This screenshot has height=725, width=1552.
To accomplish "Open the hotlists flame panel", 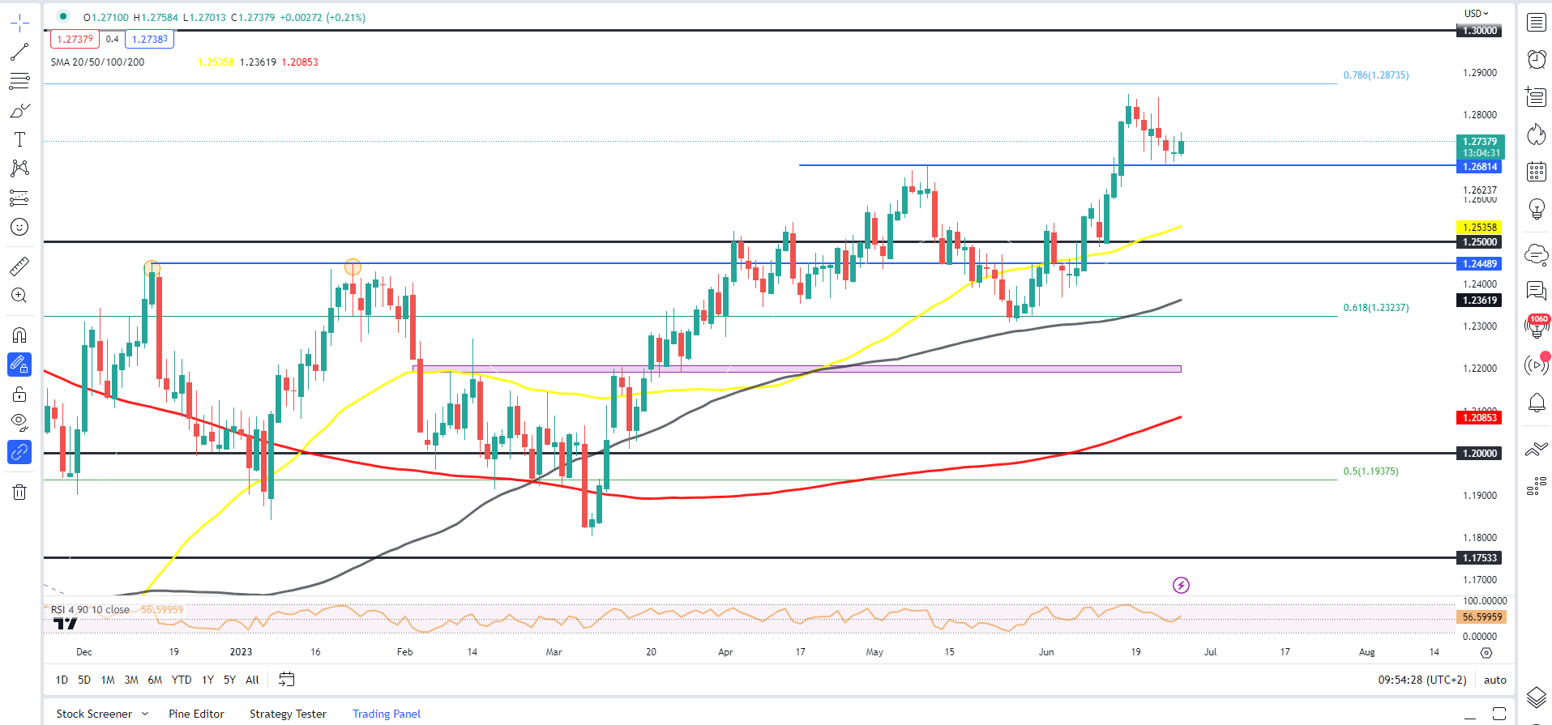I will (1536, 134).
